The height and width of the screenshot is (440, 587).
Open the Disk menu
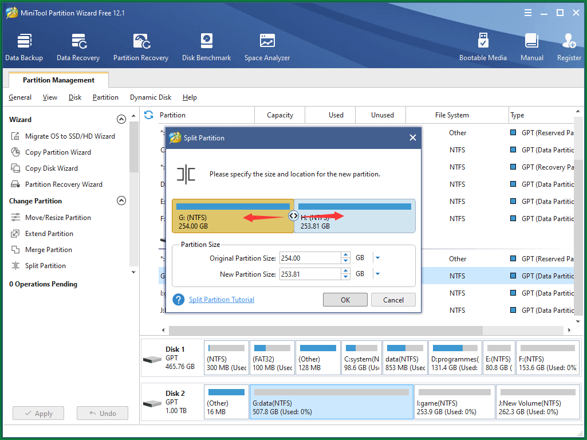(75, 97)
